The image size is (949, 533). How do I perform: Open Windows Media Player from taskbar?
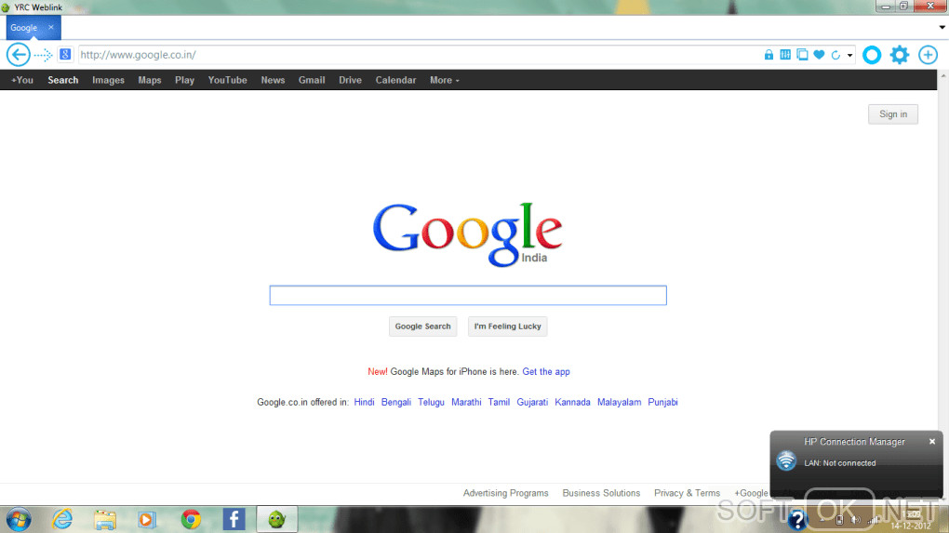pyautogui.click(x=146, y=520)
